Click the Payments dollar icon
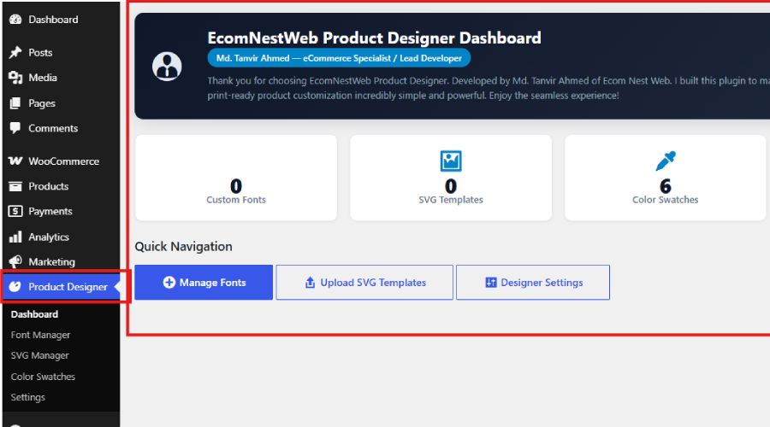This screenshot has width=770, height=427. (x=15, y=211)
